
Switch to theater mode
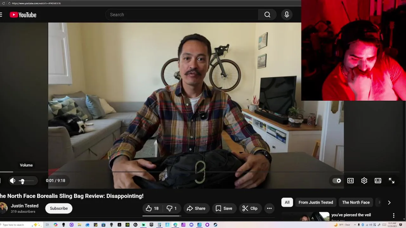tap(378, 180)
